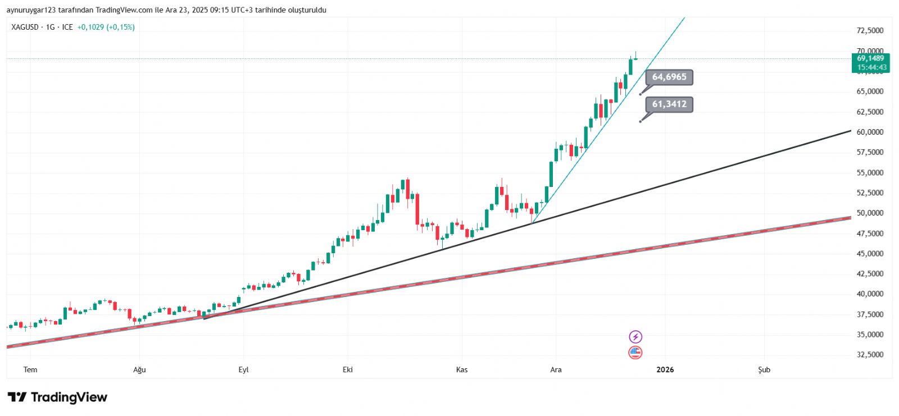Click the Ara month label on the time axis

(556, 369)
